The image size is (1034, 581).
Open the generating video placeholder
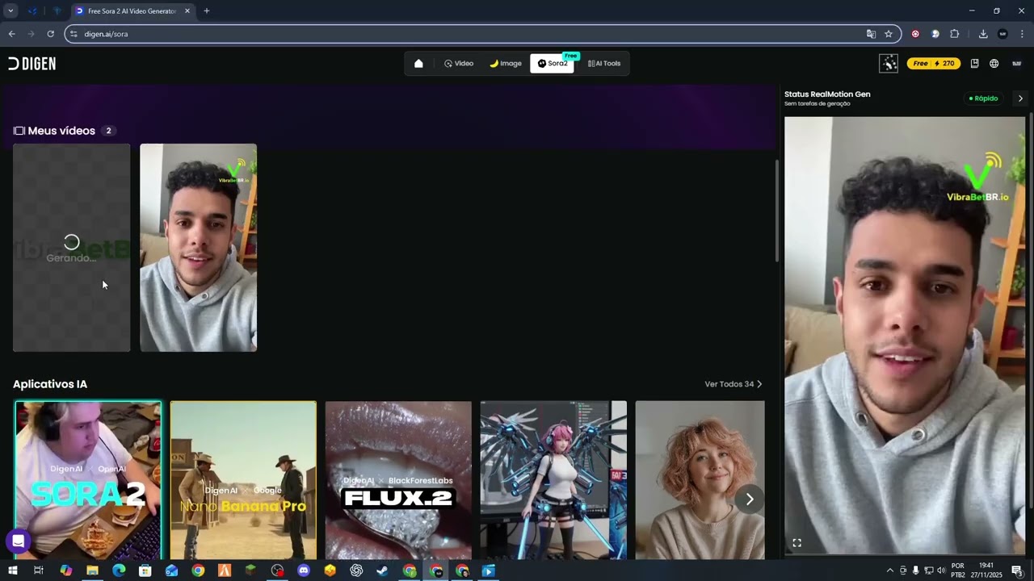pos(71,248)
